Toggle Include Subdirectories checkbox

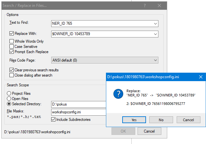pyautogui.click(x=54, y=120)
